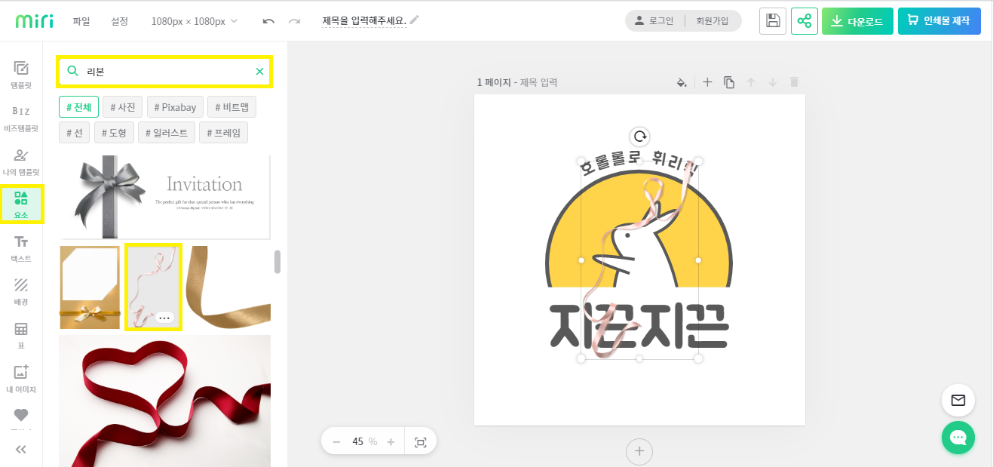Edit title with the pencil icon

[414, 20]
